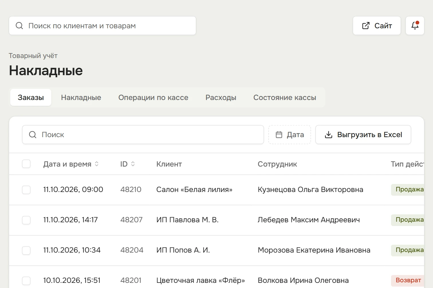Click employee Волкова Ирина Олеговна
Screen dimensions: 433x288
coord(303,281)
